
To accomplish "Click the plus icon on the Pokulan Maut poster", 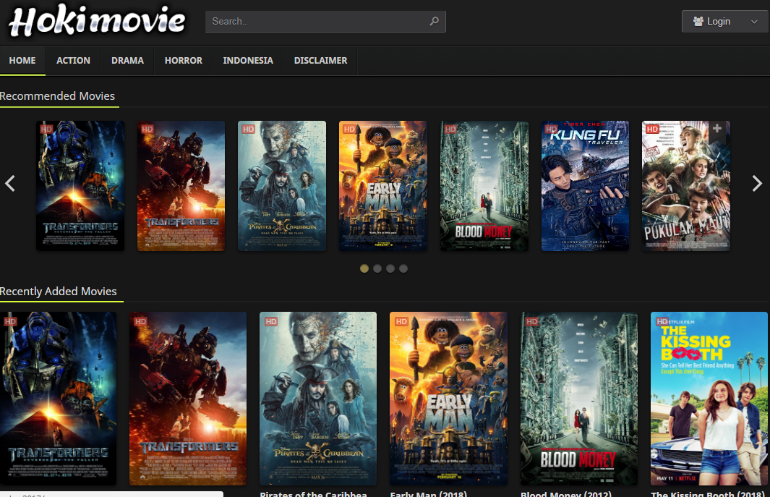I will click(x=716, y=129).
